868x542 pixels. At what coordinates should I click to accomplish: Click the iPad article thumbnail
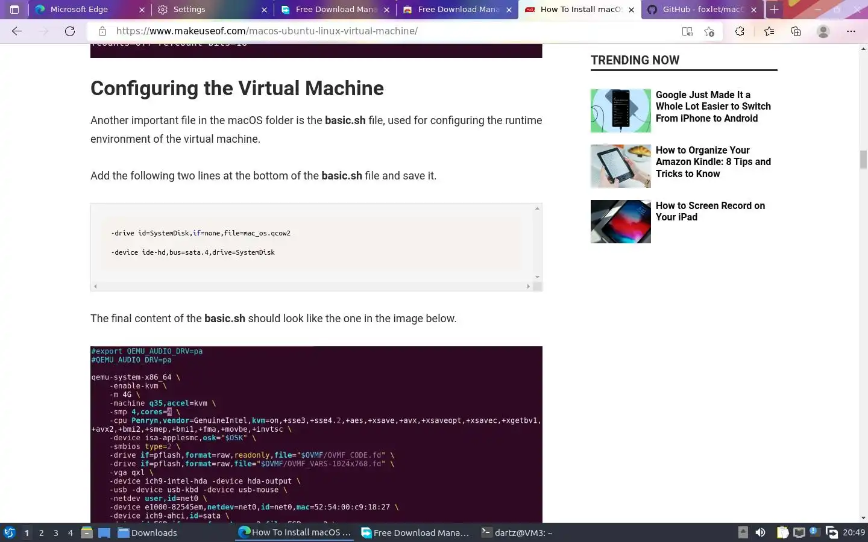click(621, 222)
